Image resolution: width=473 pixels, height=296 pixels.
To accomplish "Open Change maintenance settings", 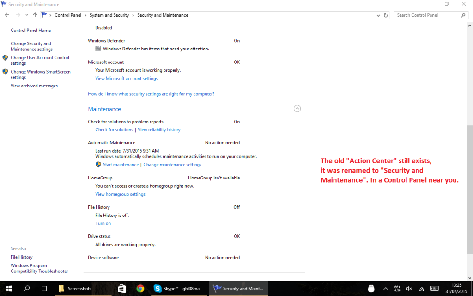I will [172, 165].
